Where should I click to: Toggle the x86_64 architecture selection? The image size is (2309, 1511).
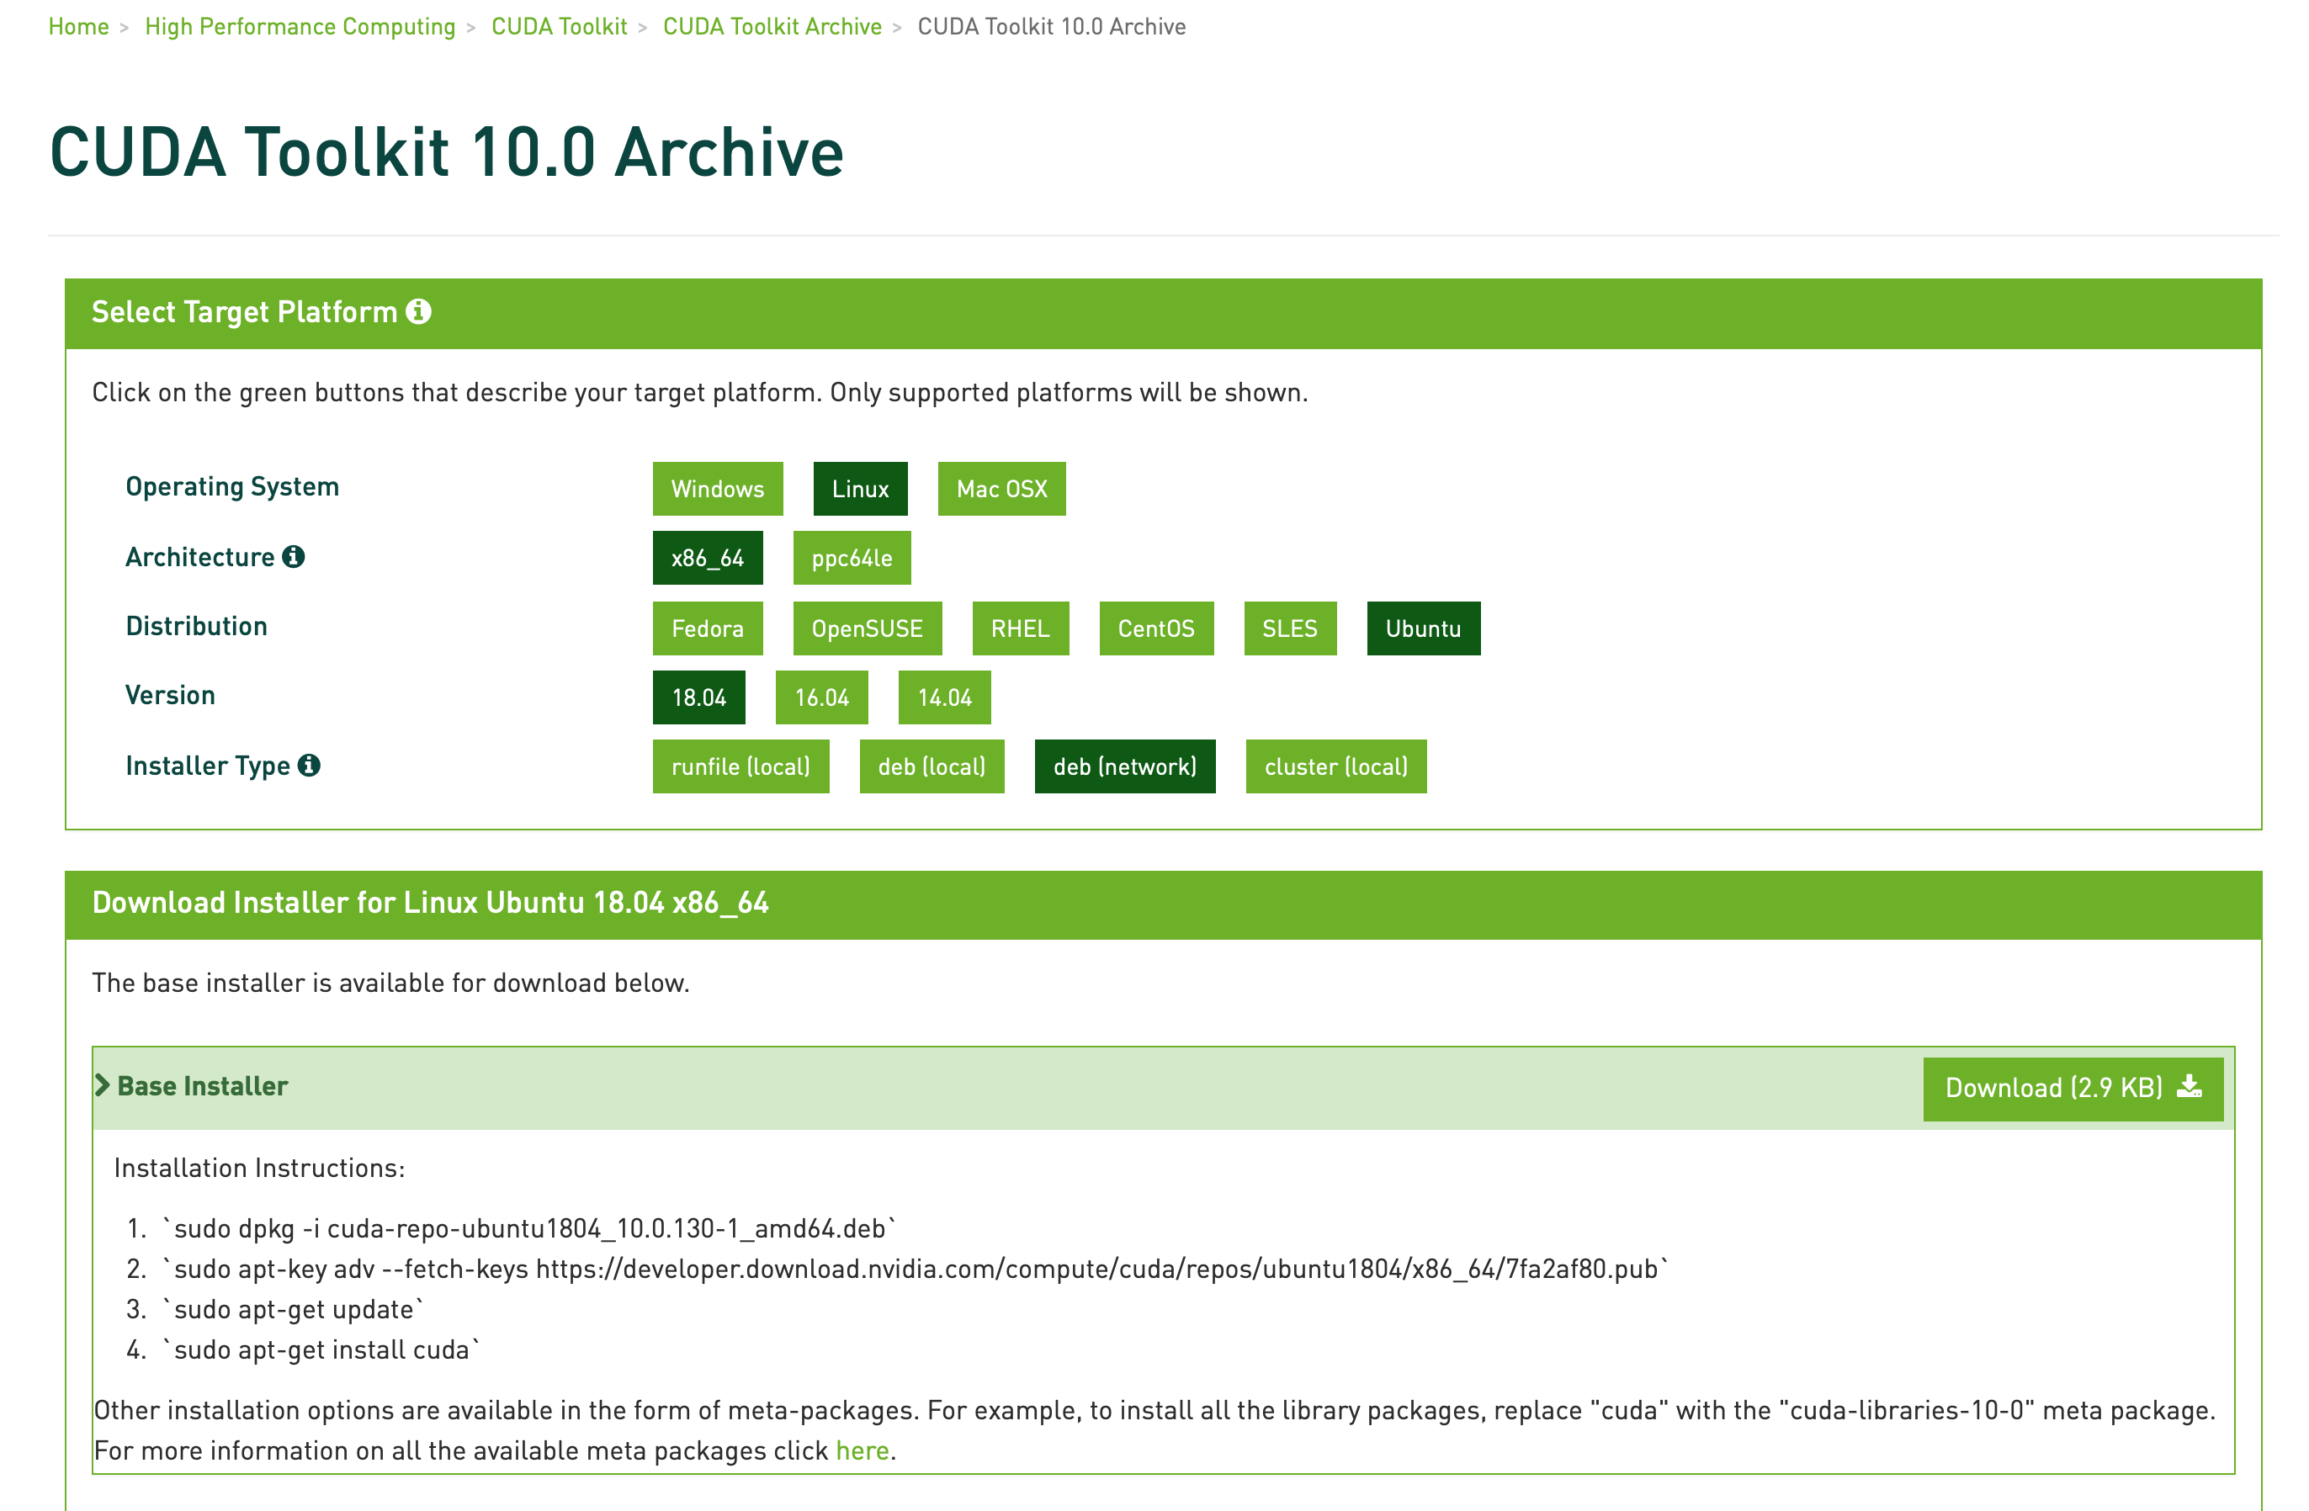tap(707, 558)
